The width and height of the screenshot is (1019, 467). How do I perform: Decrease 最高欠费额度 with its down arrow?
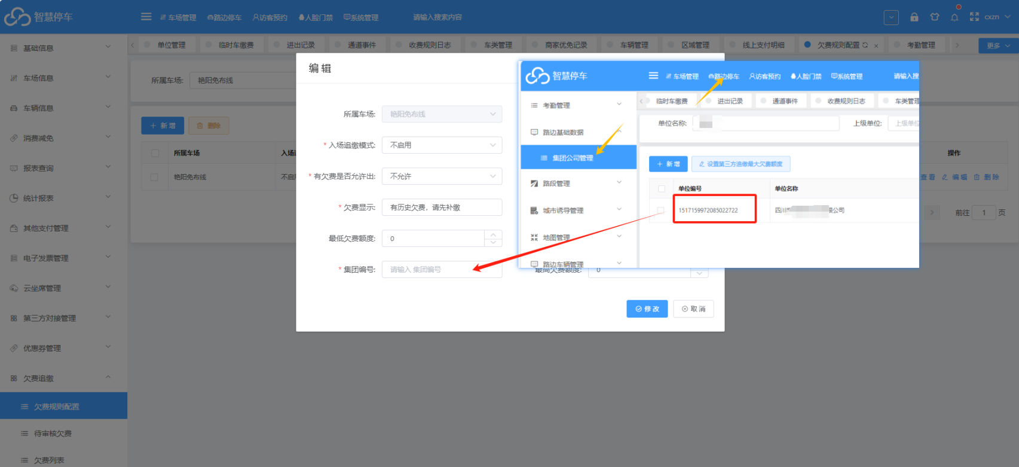699,273
